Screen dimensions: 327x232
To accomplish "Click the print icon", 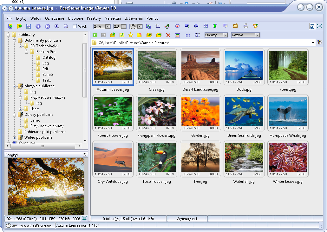I will 246,26.
